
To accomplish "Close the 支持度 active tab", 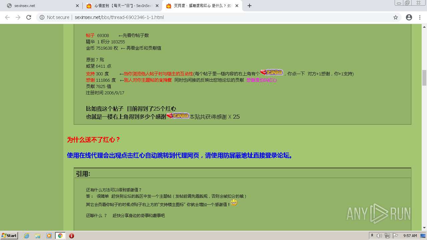I will click(x=237, y=6).
